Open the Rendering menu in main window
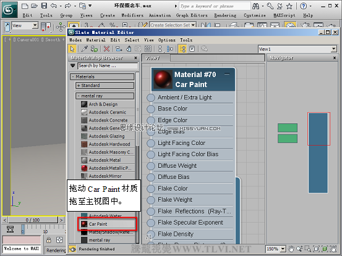This screenshot has width=342, height=256. 225,15
